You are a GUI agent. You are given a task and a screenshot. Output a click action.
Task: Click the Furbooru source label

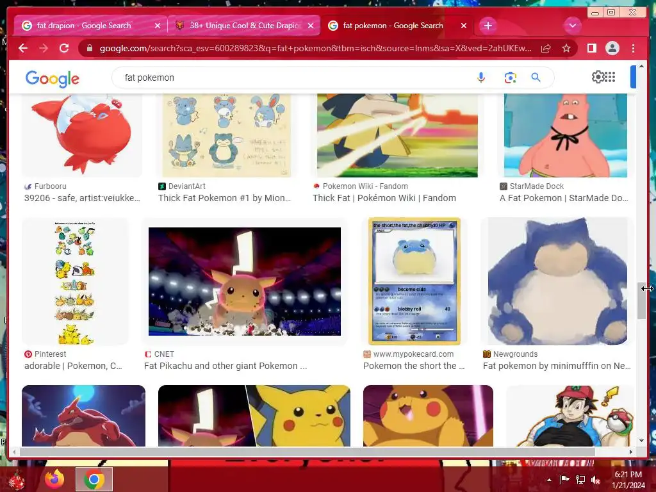click(x=50, y=186)
